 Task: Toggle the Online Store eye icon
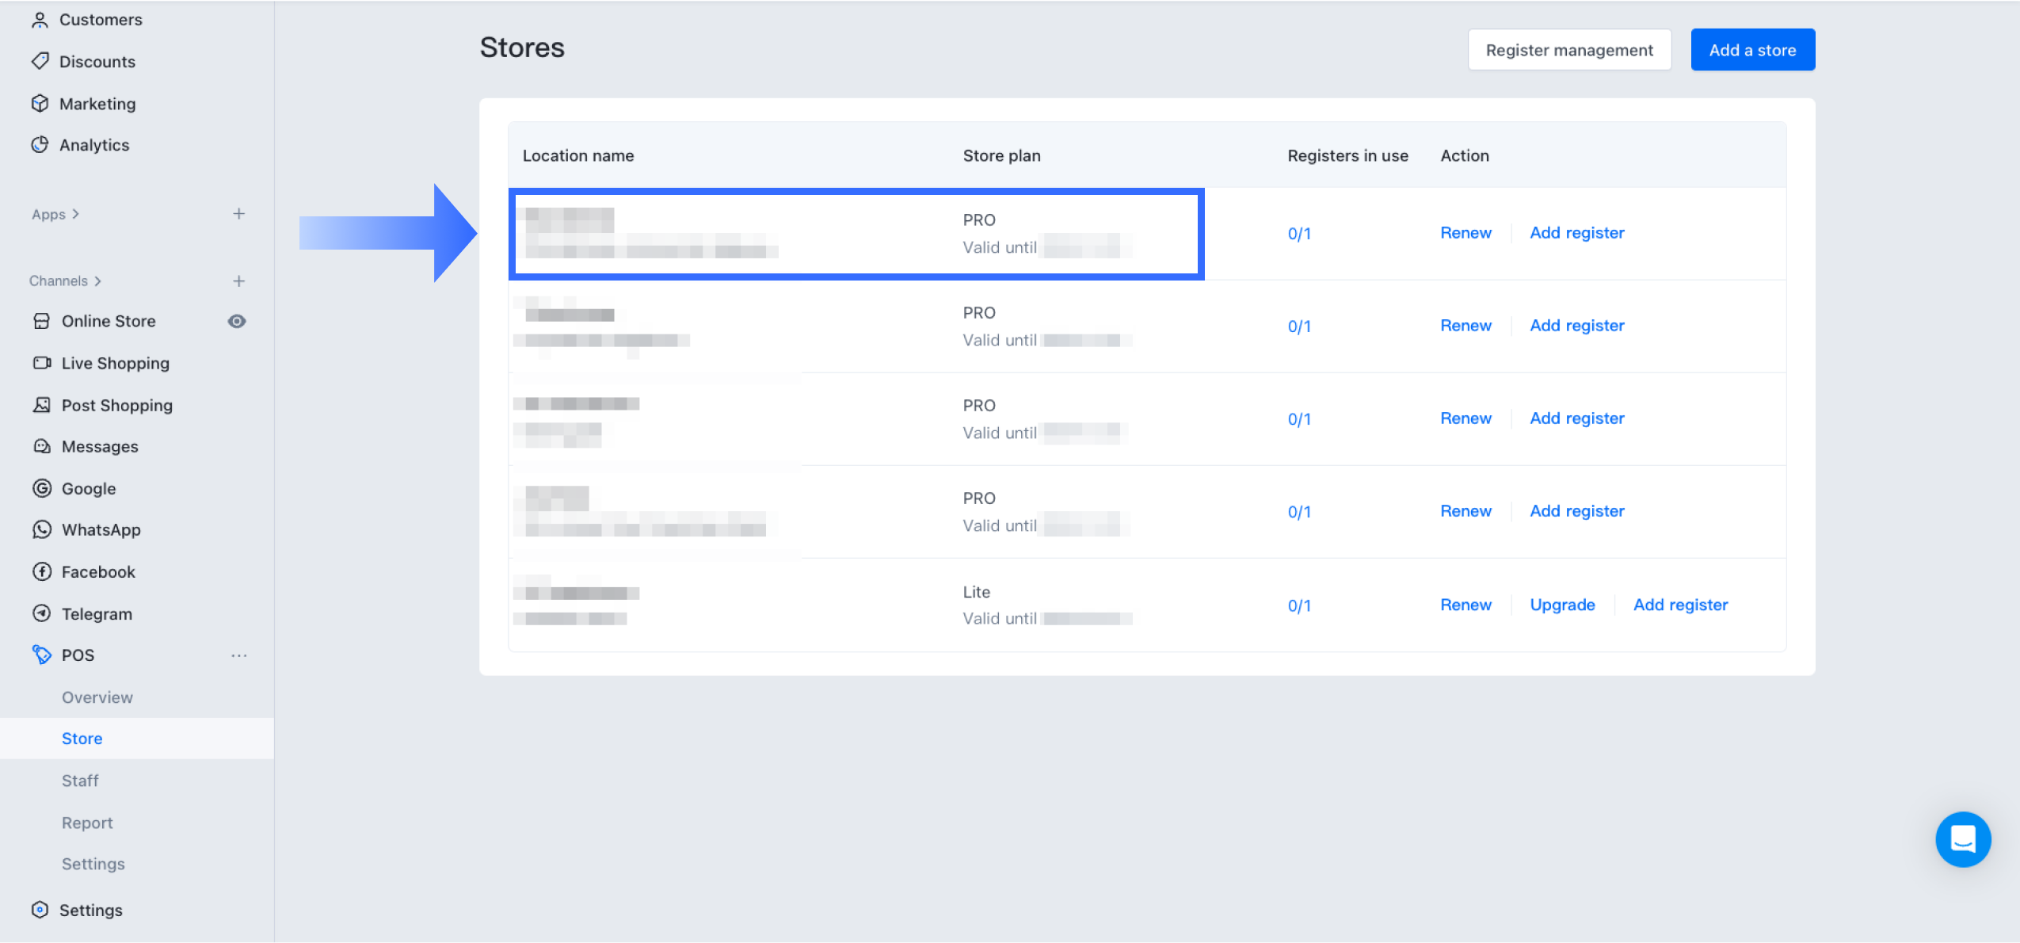[x=237, y=321]
